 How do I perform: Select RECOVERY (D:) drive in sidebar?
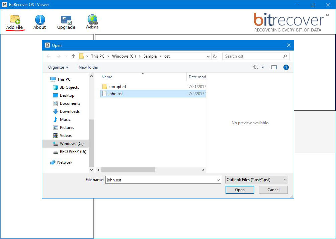click(70, 152)
